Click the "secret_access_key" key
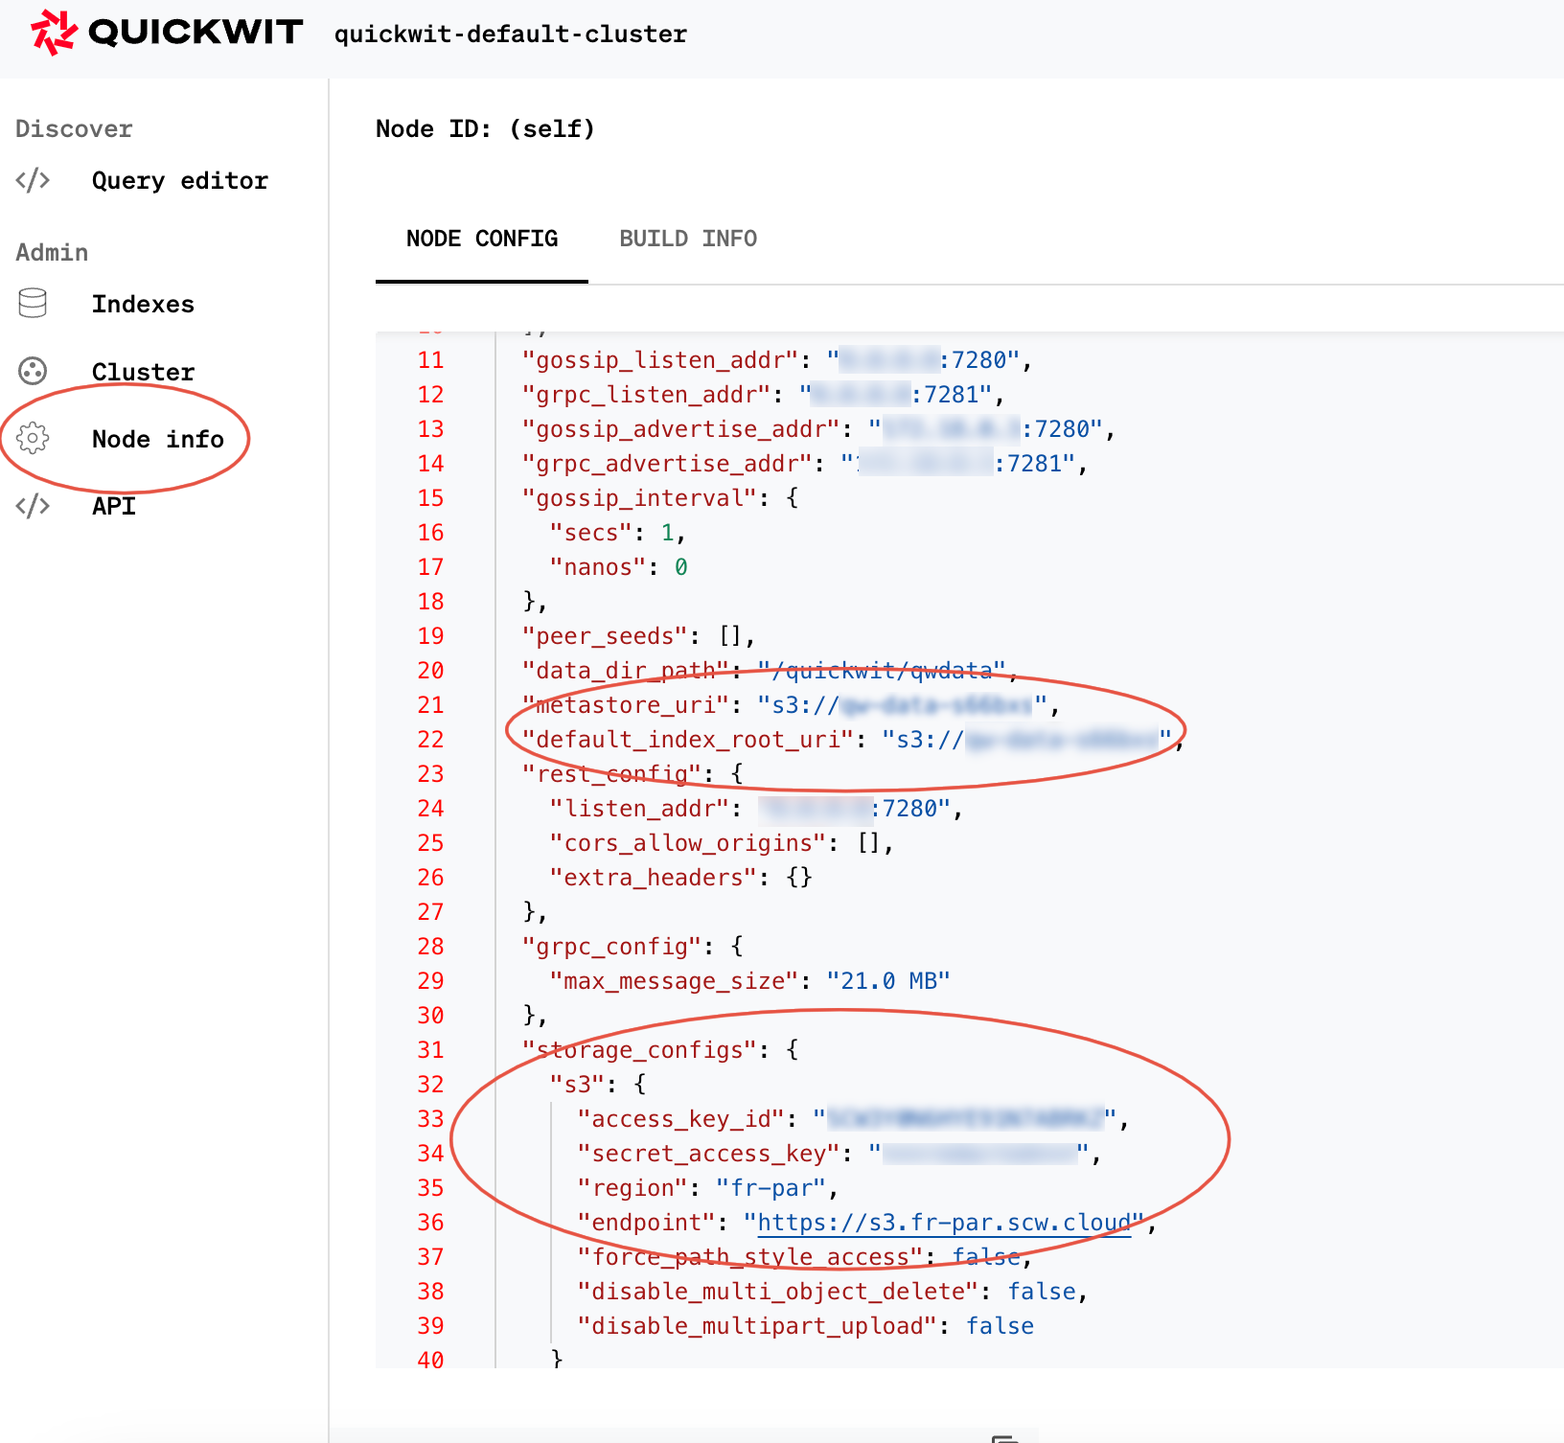Viewport: 1564px width, 1443px height. point(709,1154)
